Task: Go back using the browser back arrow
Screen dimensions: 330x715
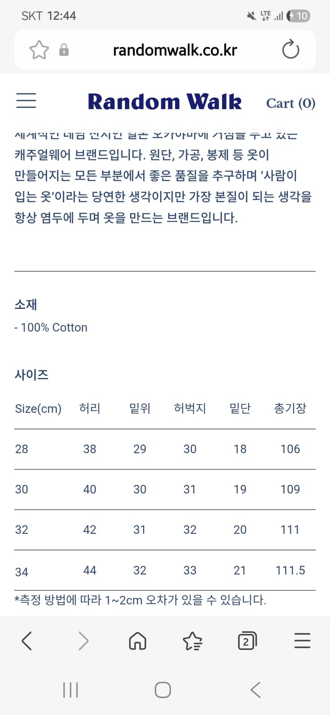Action: pos(27,641)
